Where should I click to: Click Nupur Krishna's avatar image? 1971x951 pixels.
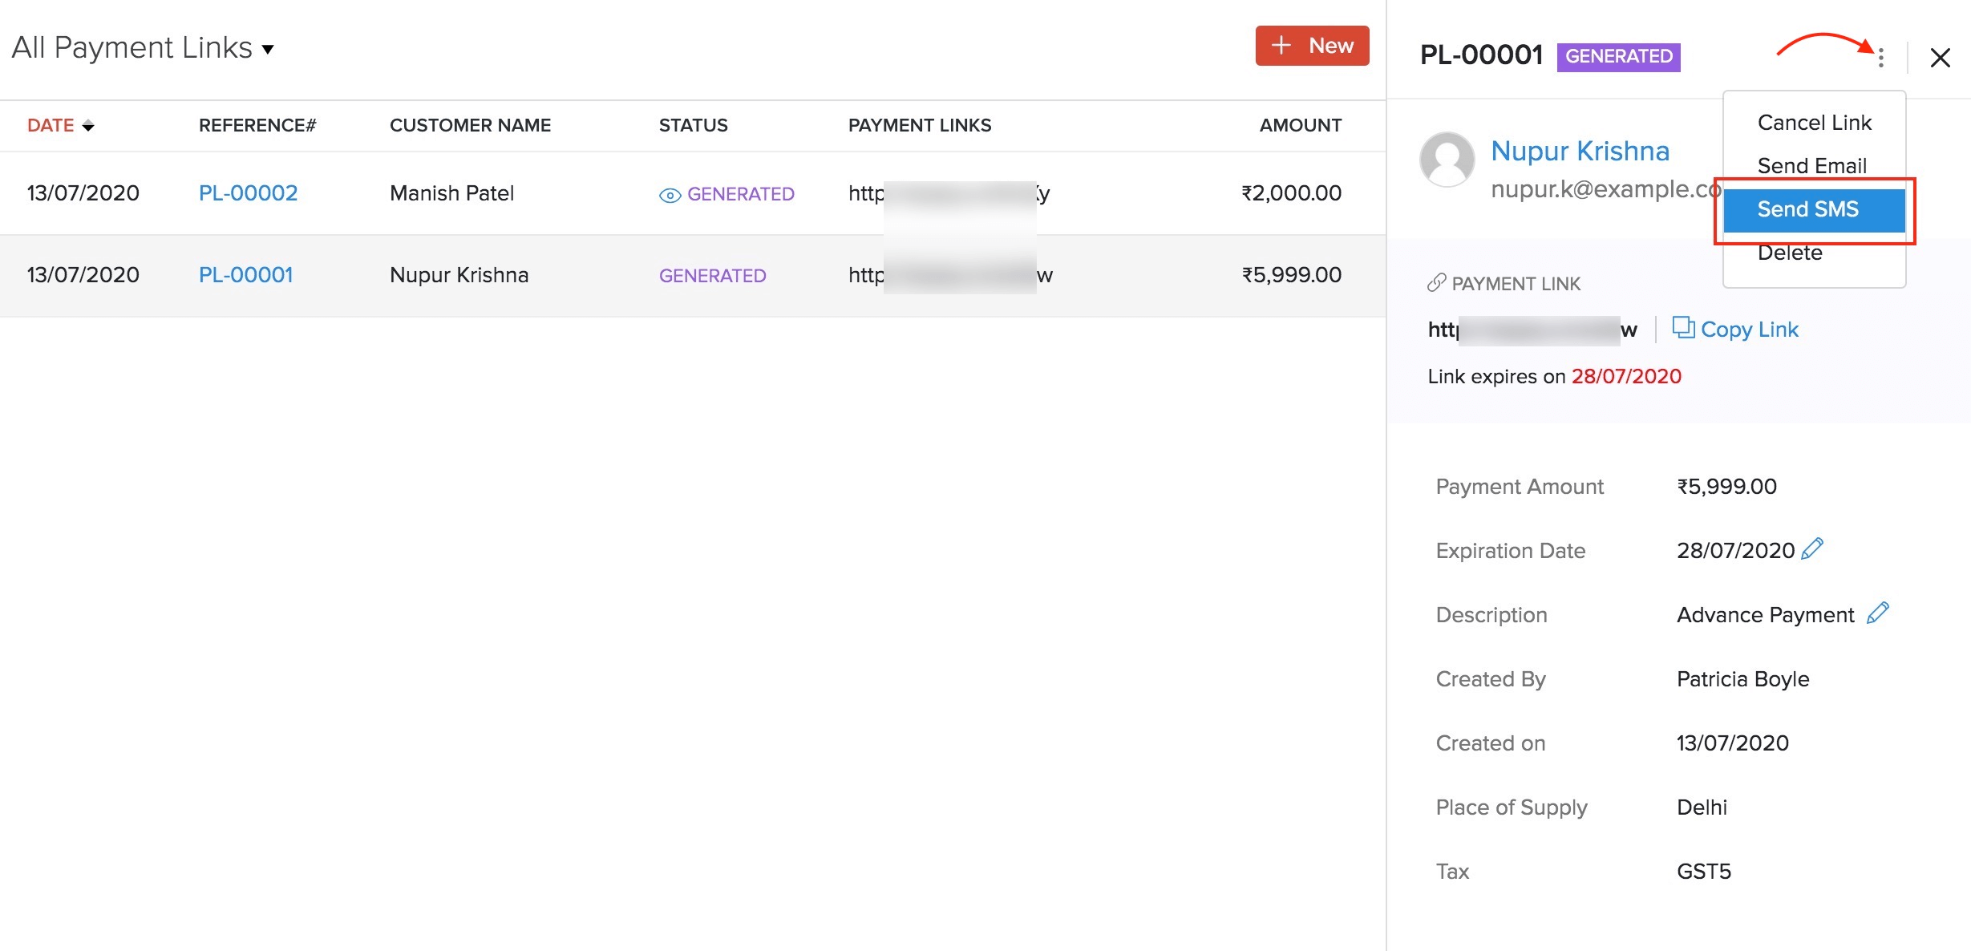click(x=1447, y=160)
